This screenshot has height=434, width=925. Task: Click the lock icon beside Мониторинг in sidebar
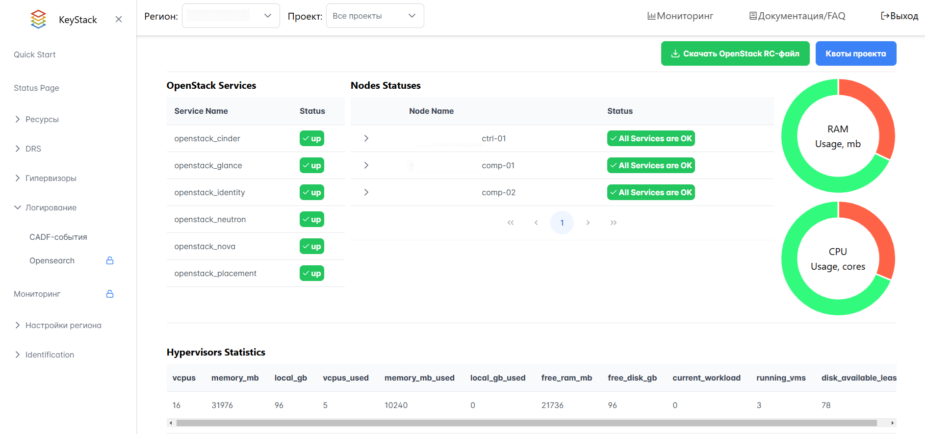[x=110, y=294]
